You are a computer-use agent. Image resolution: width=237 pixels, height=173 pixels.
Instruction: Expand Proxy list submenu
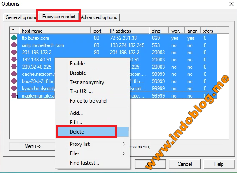click(x=92, y=144)
